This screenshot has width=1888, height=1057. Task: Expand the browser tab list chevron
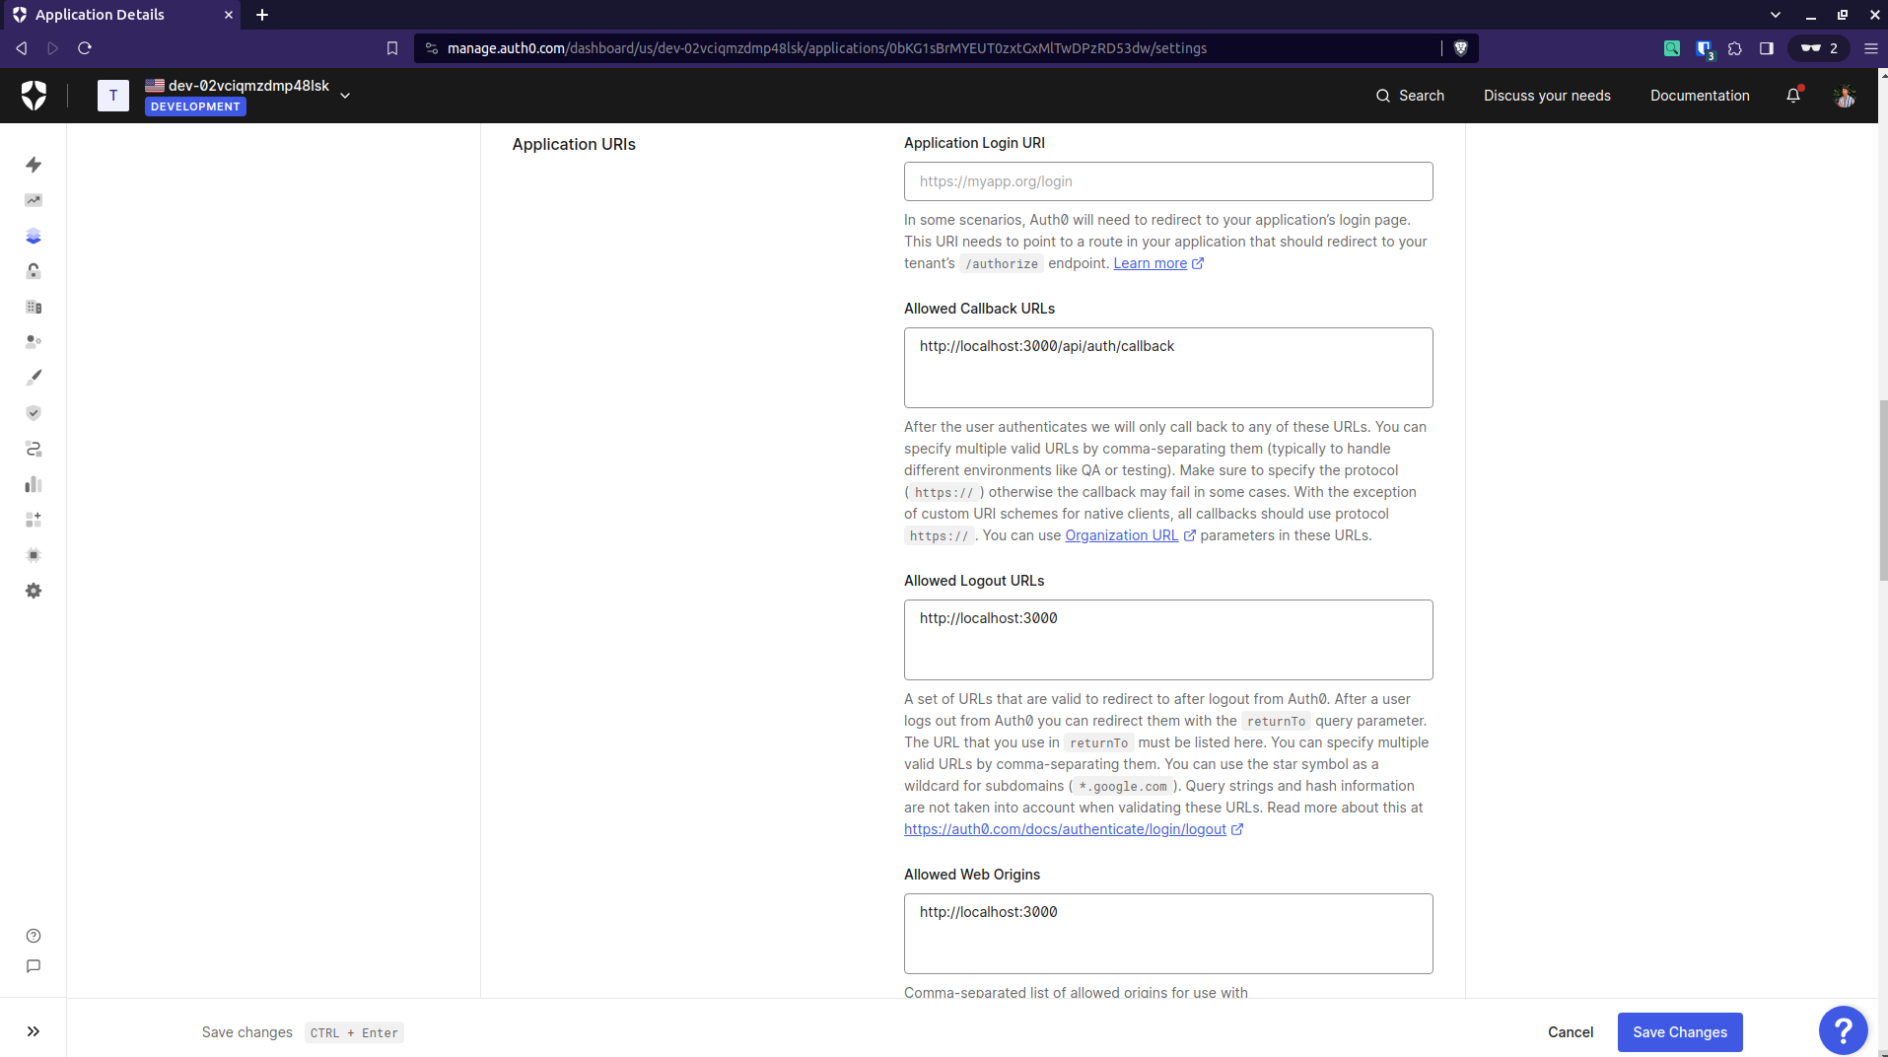tap(1775, 14)
